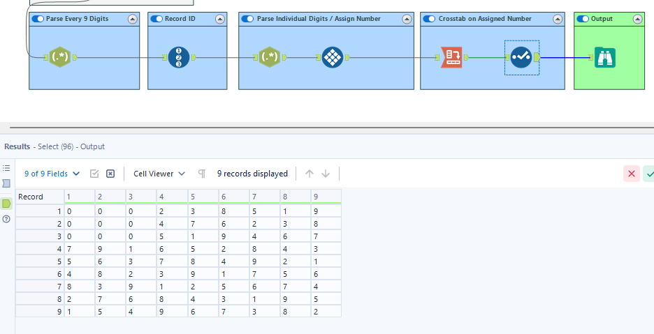Select record row number 7
The image size is (654, 334).
click(40, 286)
